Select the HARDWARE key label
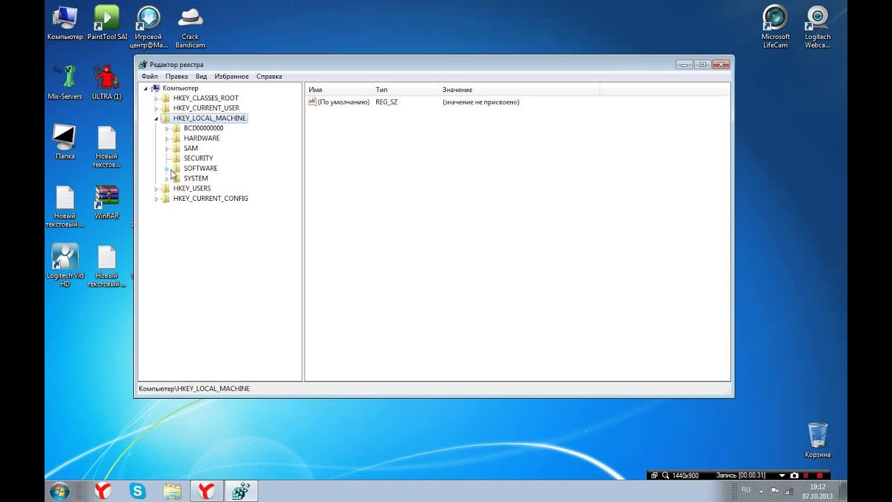This screenshot has width=892, height=502. [201, 138]
